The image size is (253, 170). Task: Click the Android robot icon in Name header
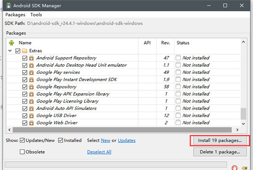coord(11,43)
